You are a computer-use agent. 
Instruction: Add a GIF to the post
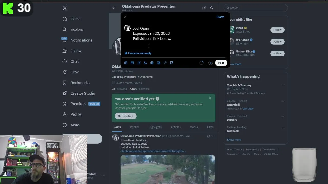pos(132,63)
